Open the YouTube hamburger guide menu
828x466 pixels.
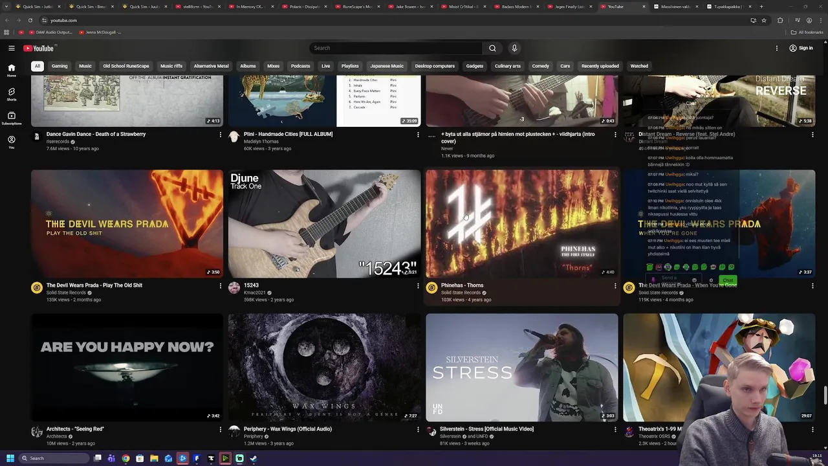11,48
